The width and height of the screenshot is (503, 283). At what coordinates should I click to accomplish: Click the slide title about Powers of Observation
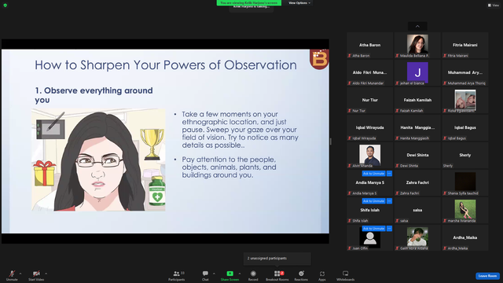point(166,65)
